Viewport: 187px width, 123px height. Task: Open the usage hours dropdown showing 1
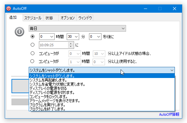click(75, 62)
